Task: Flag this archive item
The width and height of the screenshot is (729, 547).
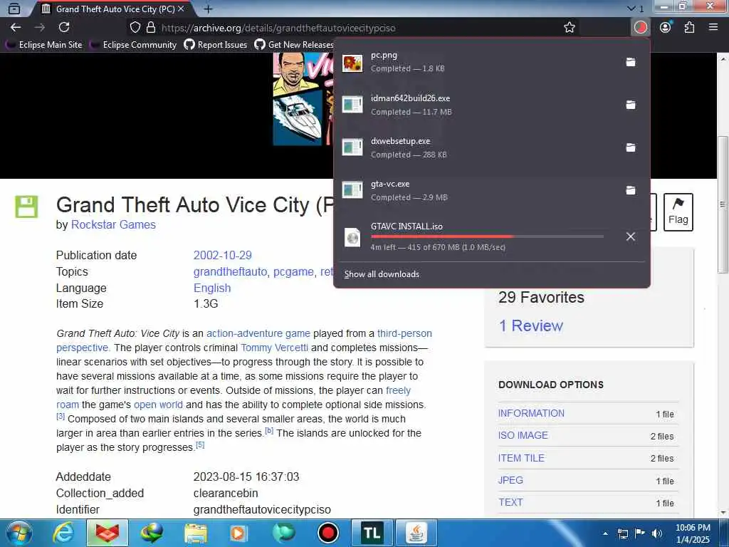Action: [x=678, y=212]
